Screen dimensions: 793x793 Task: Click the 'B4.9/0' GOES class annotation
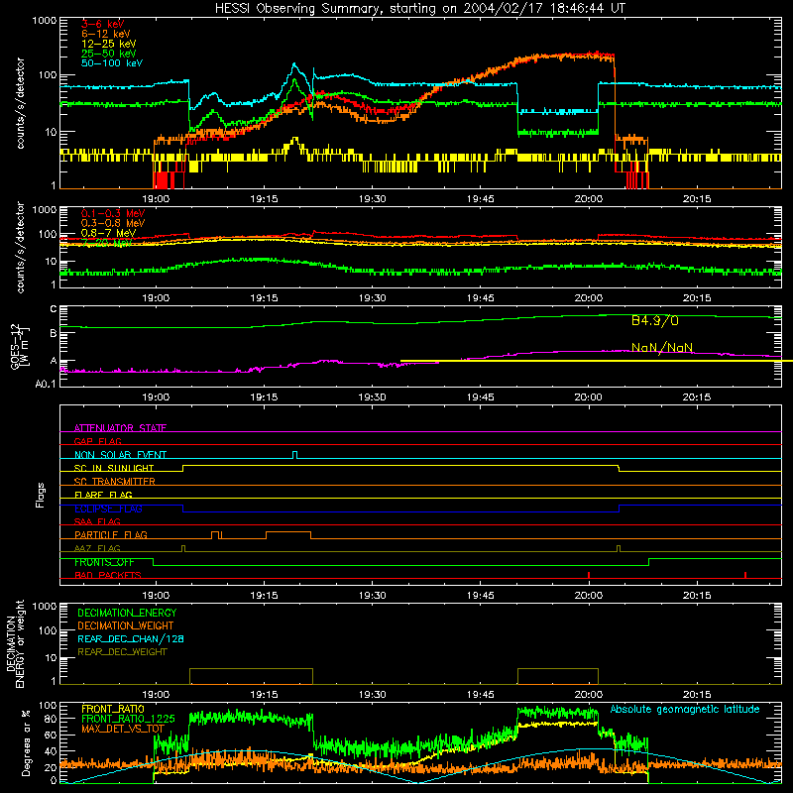pyautogui.click(x=655, y=320)
